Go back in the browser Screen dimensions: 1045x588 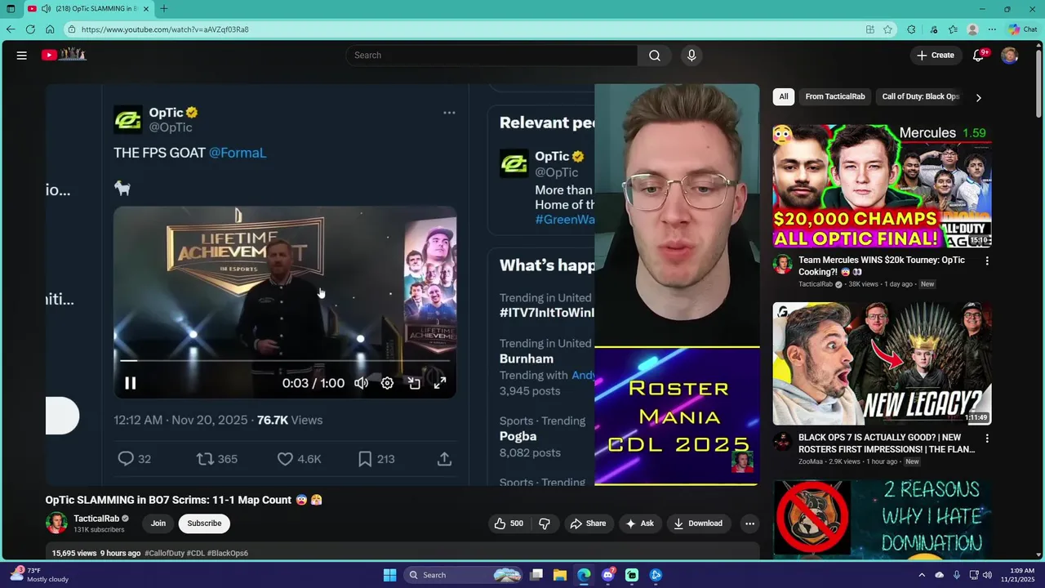(11, 29)
